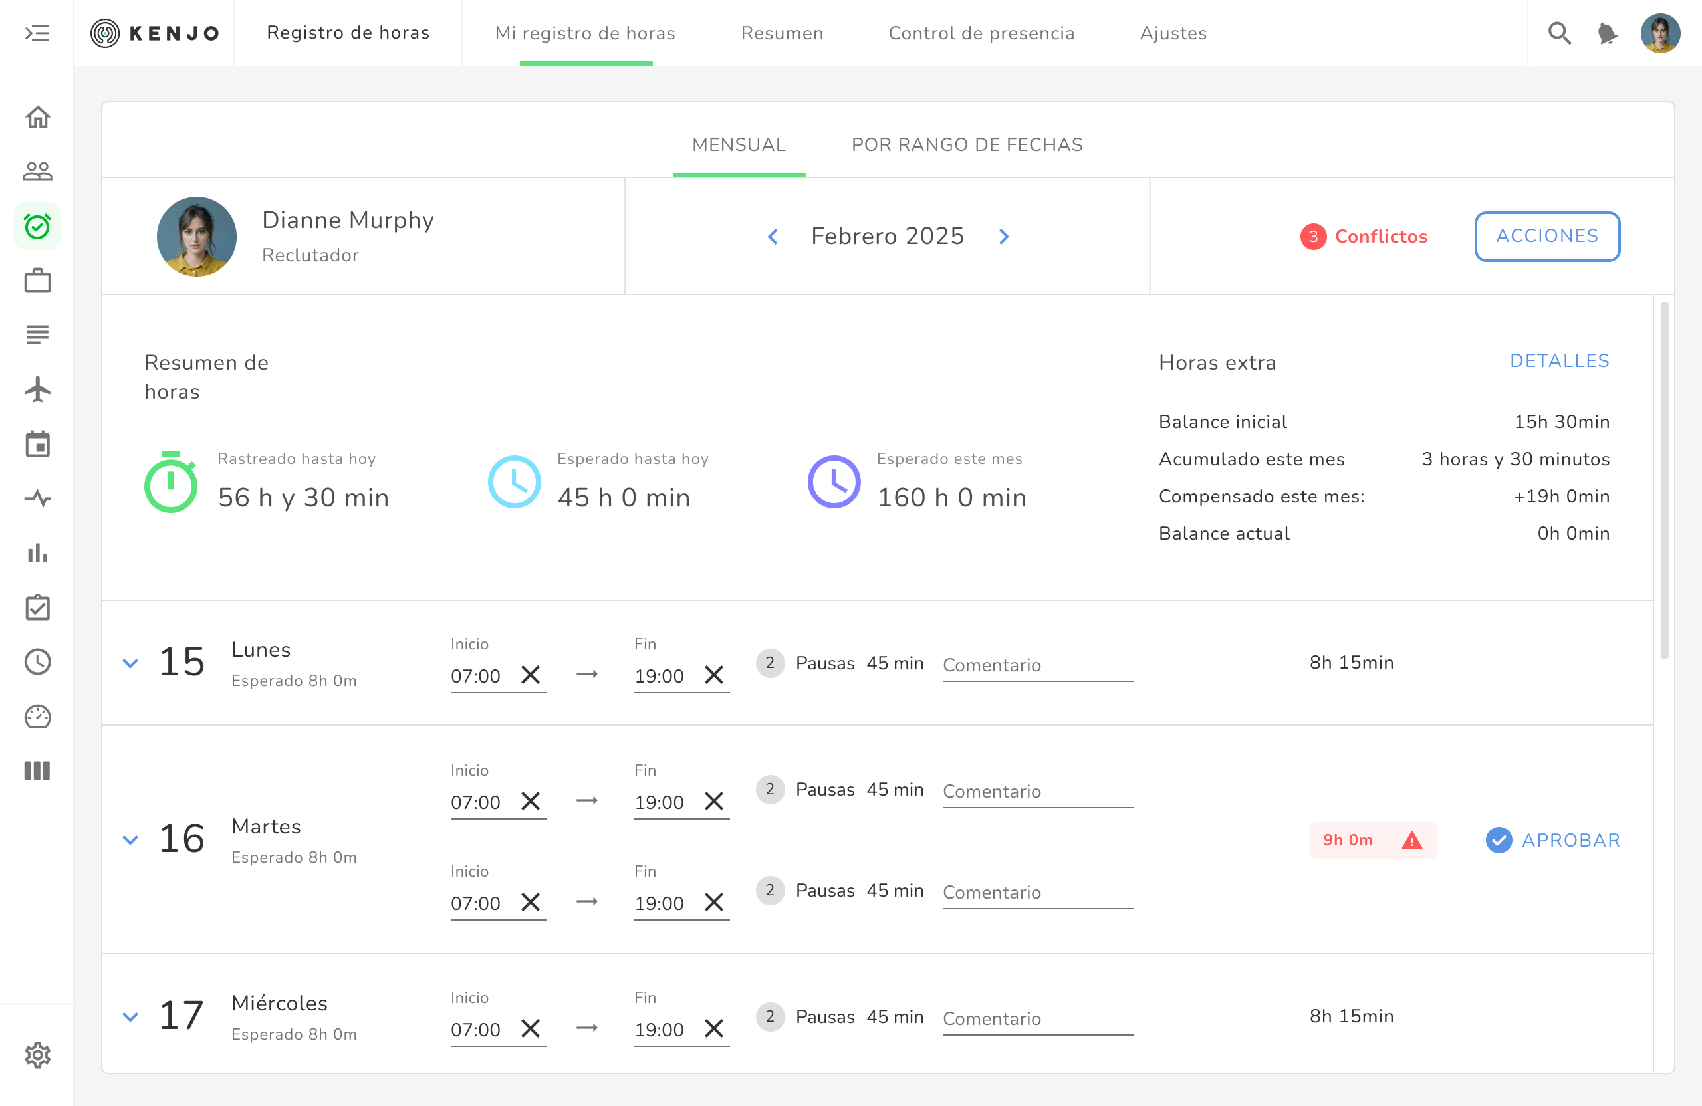Open the home icon in sidebar
Screen dimensions: 1702x1106
click(37, 117)
